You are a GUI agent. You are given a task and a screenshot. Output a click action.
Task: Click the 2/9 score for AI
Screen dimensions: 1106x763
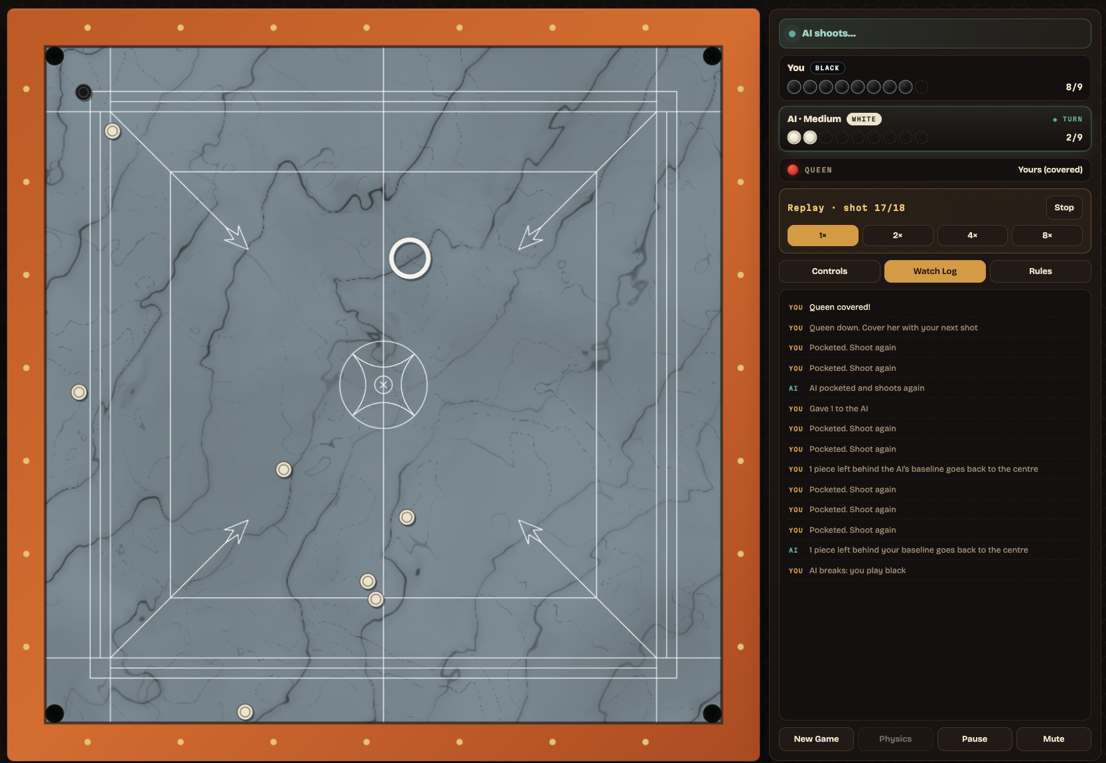pos(1074,137)
